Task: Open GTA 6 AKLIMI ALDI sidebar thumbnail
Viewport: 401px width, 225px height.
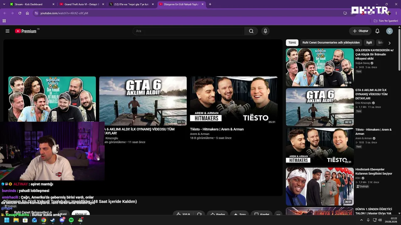Action: tap(320, 107)
